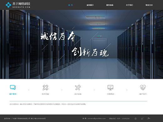Open the 服务指南 menu item
163x122 pixels.
click(110, 5)
